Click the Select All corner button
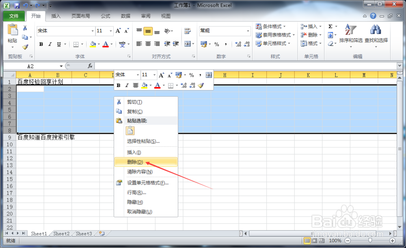This screenshot has width=406, height=248. [x=10, y=75]
